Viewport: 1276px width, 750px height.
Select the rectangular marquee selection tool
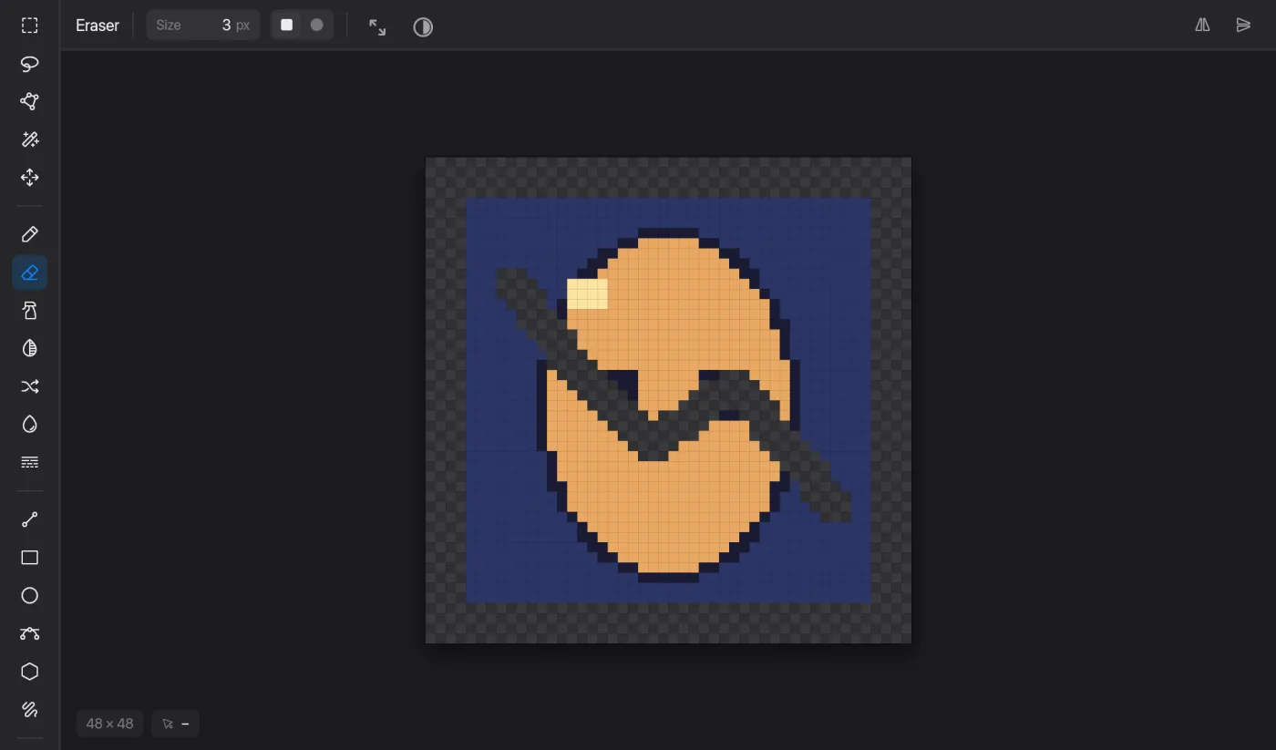[30, 26]
